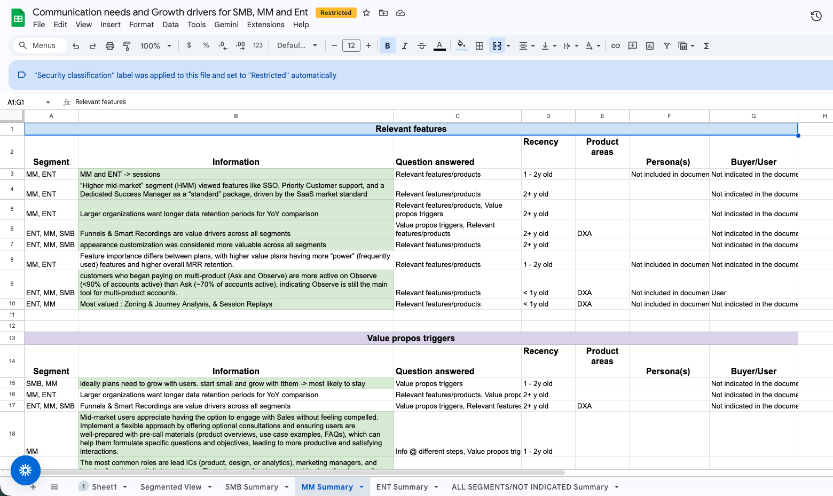The image size is (833, 496).
Task: Click the horizontal scrollbar
Action: (294, 473)
